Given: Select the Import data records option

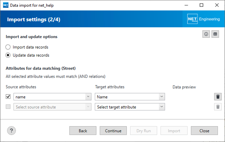Looking at the screenshot, I should (8, 47).
